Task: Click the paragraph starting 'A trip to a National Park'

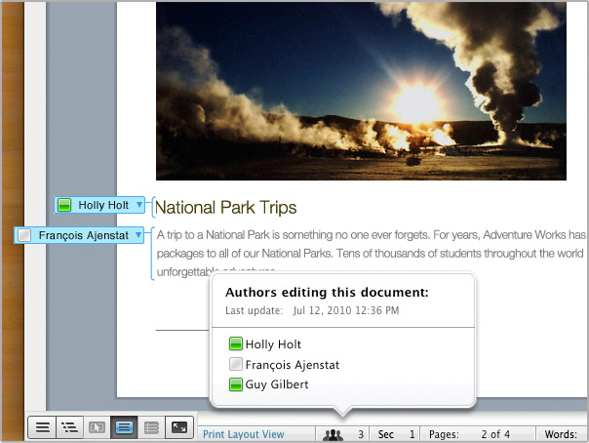Action: pos(372,253)
